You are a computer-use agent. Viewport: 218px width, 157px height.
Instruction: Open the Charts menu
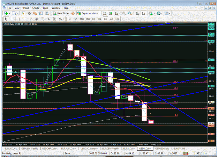point(36,8)
